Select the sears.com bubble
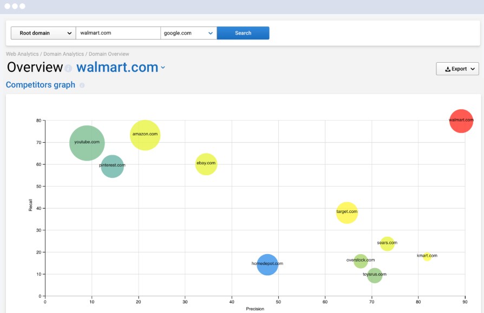This screenshot has height=313, width=484. [387, 244]
